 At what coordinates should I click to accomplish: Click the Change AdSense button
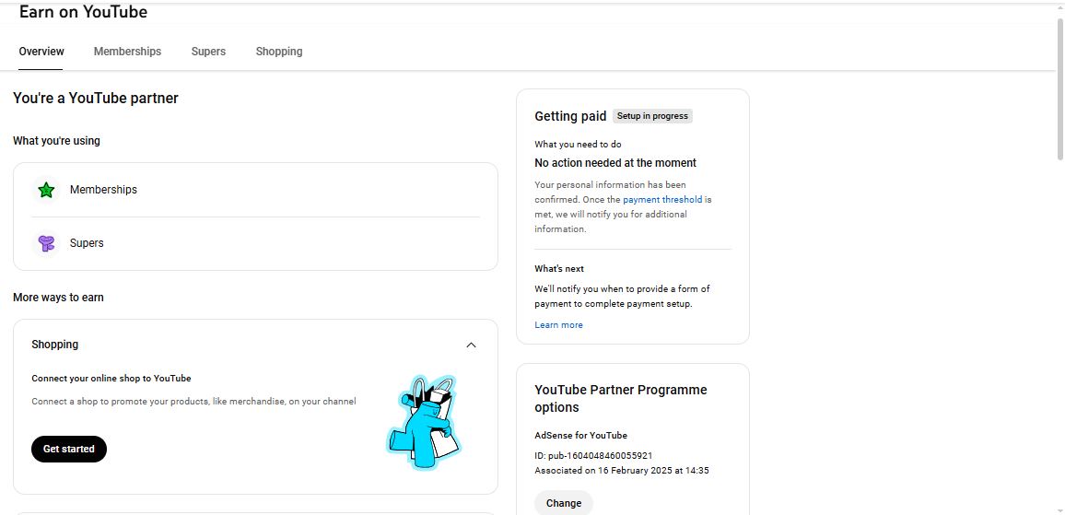[x=564, y=503]
